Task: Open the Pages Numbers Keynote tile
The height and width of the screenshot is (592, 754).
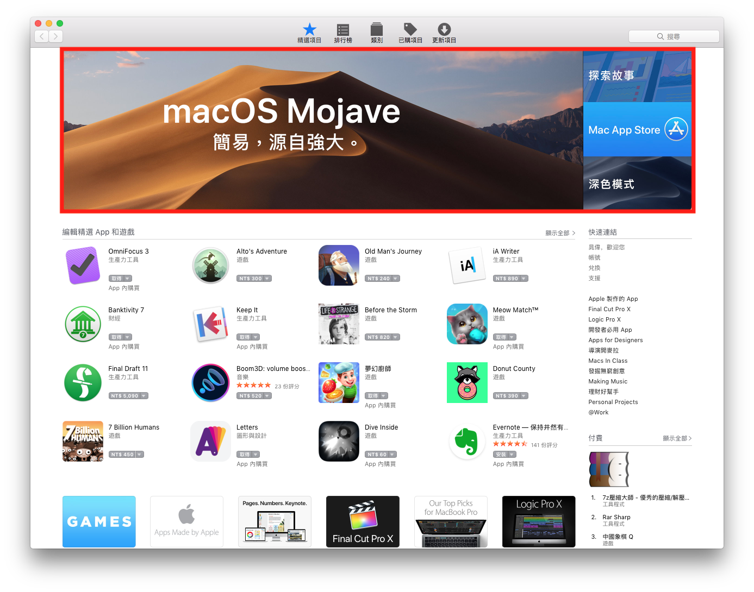Action: point(275,521)
